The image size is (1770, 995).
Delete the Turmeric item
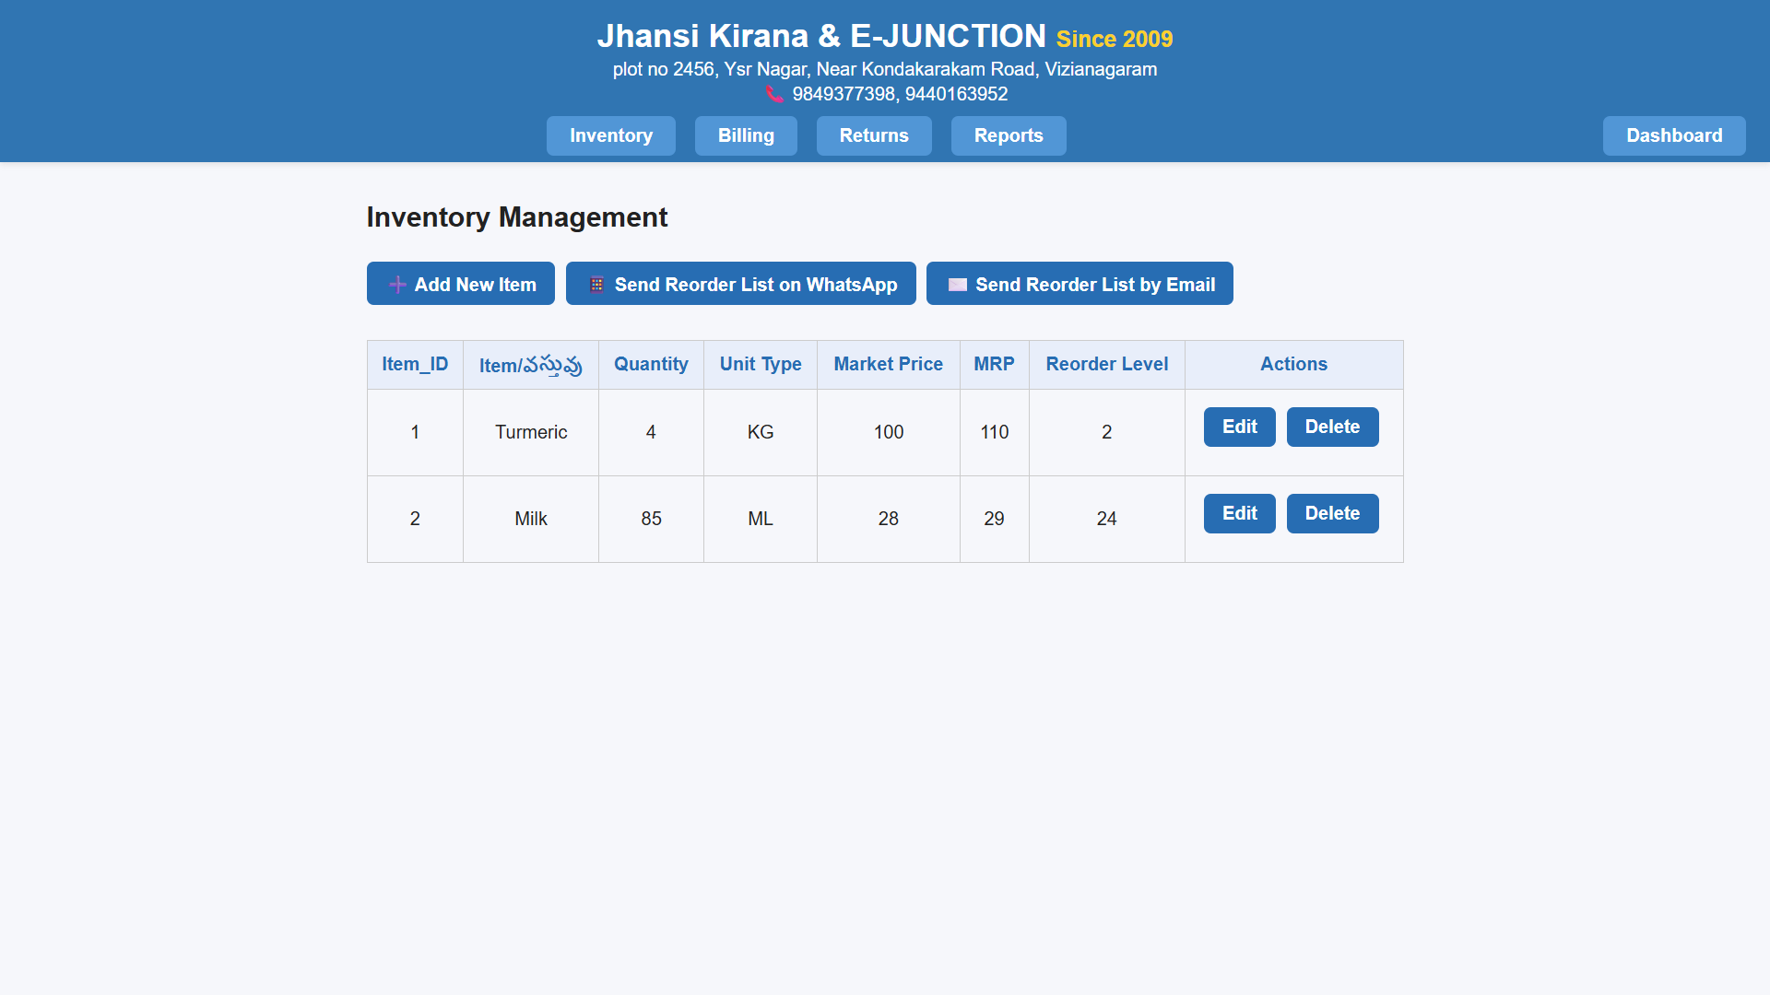[1332, 427]
